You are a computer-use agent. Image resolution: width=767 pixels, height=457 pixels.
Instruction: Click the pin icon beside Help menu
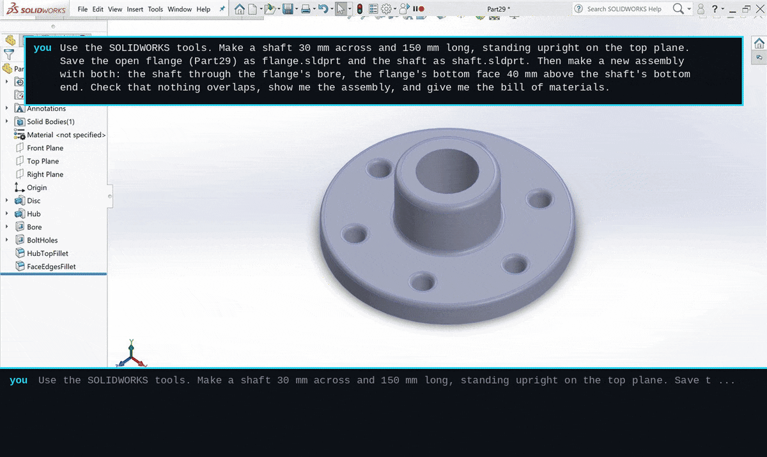click(x=222, y=9)
